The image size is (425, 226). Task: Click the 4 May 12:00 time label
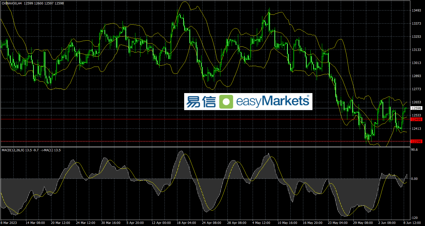click(261, 223)
